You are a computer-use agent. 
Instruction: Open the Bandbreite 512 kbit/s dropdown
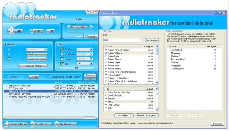92,54
